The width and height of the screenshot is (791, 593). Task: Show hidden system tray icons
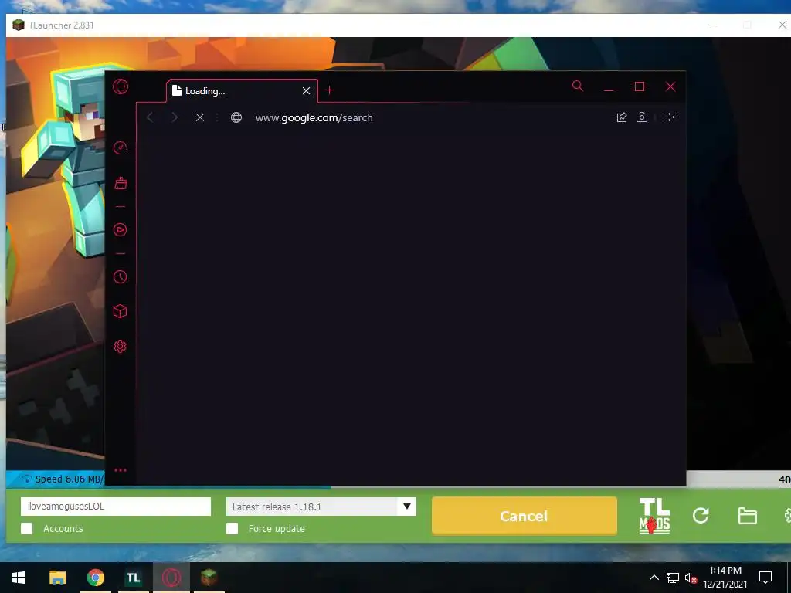tap(654, 578)
